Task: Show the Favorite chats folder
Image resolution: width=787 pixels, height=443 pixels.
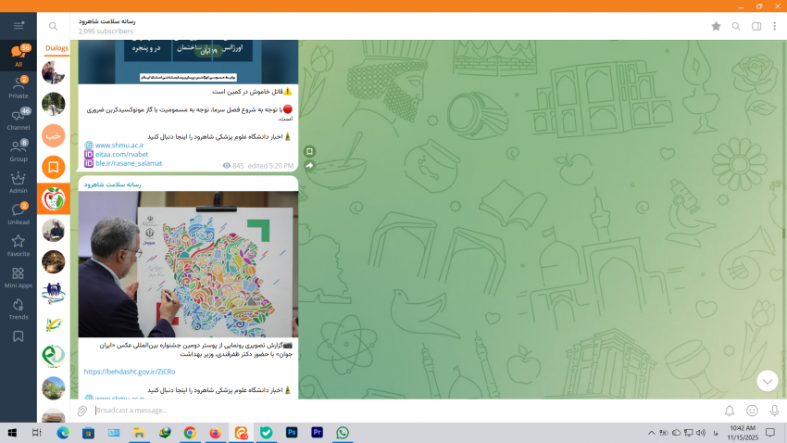Action: pyautogui.click(x=18, y=246)
